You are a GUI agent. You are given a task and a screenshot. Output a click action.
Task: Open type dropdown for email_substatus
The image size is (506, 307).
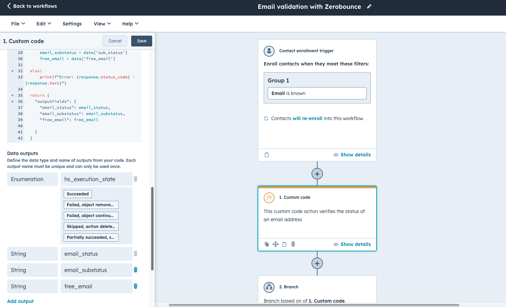click(33, 270)
